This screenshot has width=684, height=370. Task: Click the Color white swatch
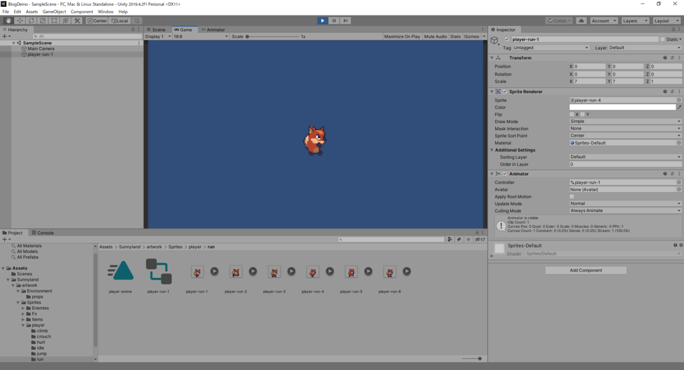pyautogui.click(x=622, y=107)
